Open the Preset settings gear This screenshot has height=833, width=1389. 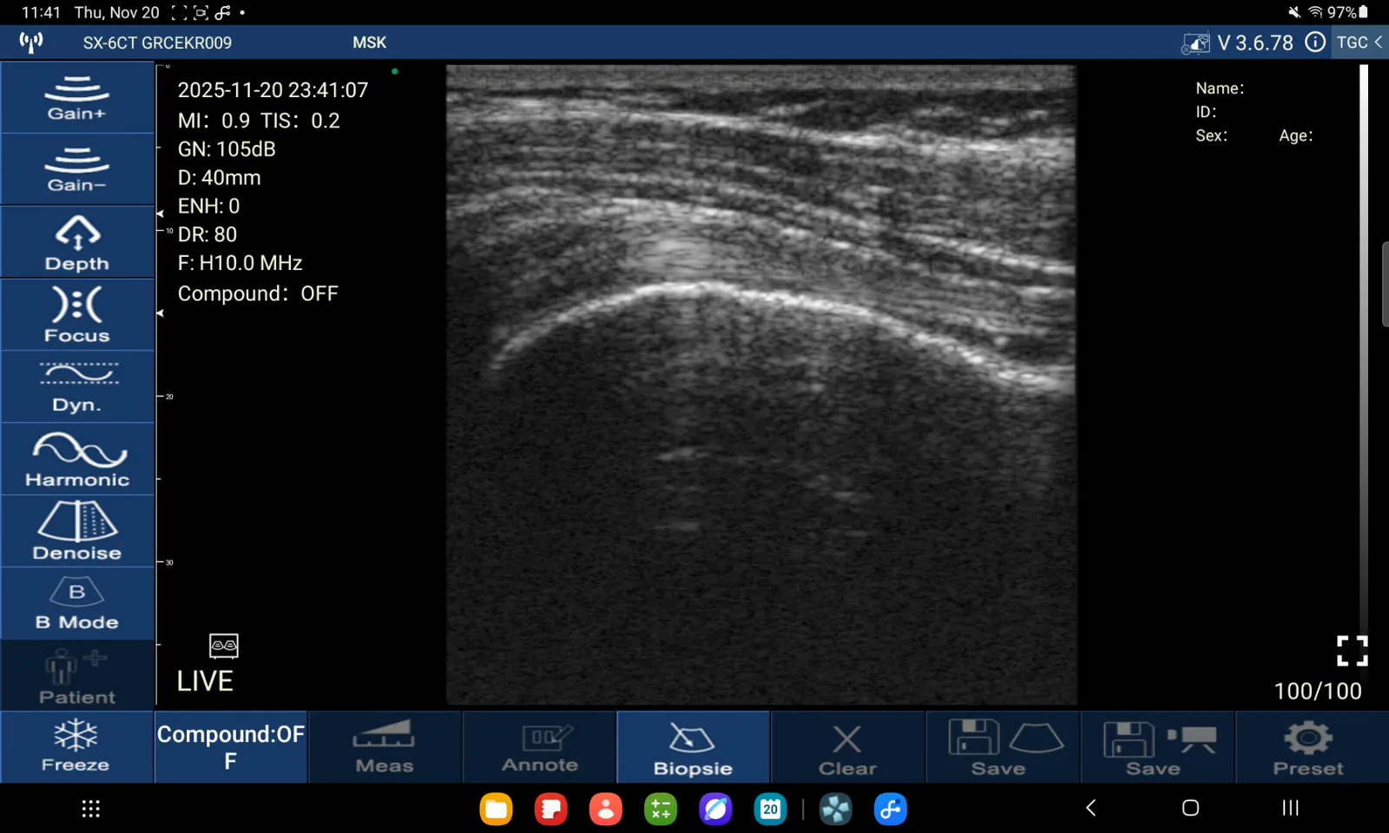click(x=1311, y=747)
